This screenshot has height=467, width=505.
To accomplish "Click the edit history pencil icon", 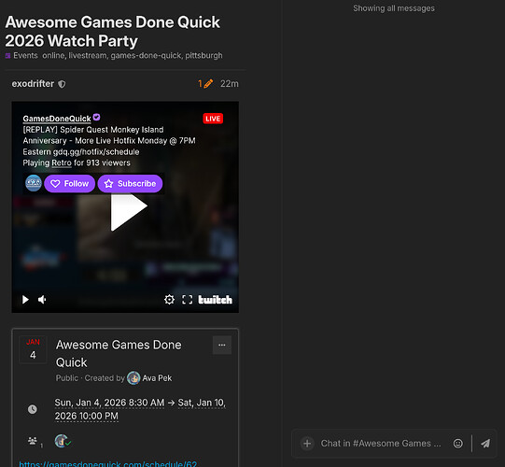I will coord(208,84).
